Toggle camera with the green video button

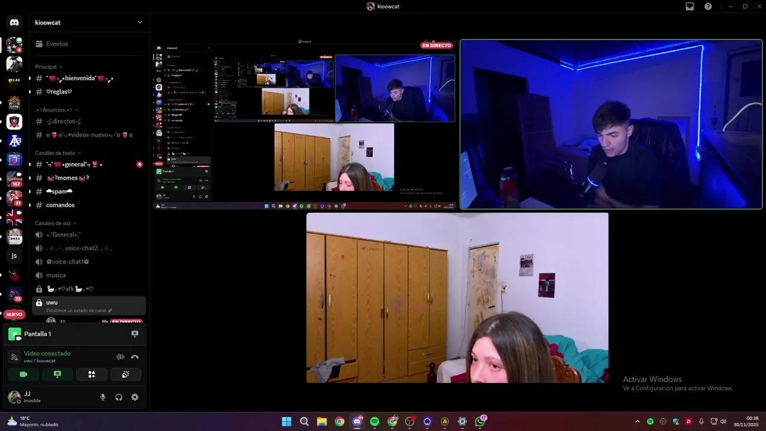click(23, 374)
